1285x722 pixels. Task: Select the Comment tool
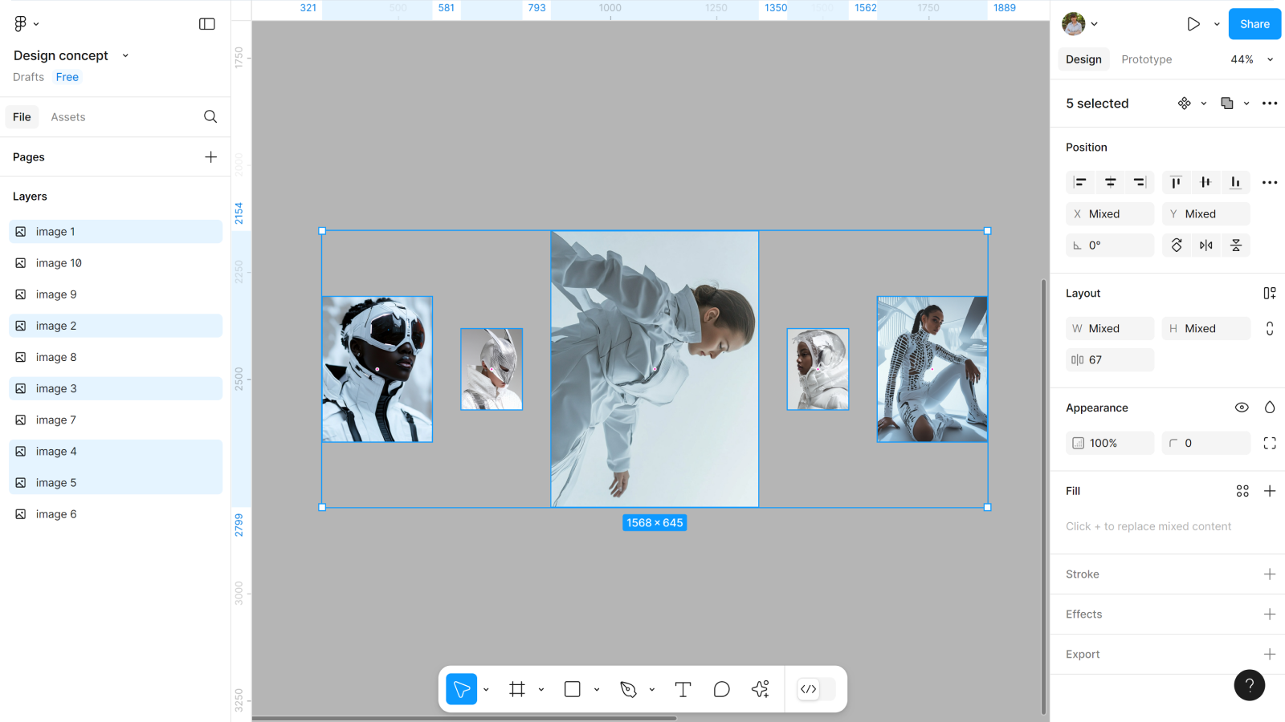click(x=721, y=689)
